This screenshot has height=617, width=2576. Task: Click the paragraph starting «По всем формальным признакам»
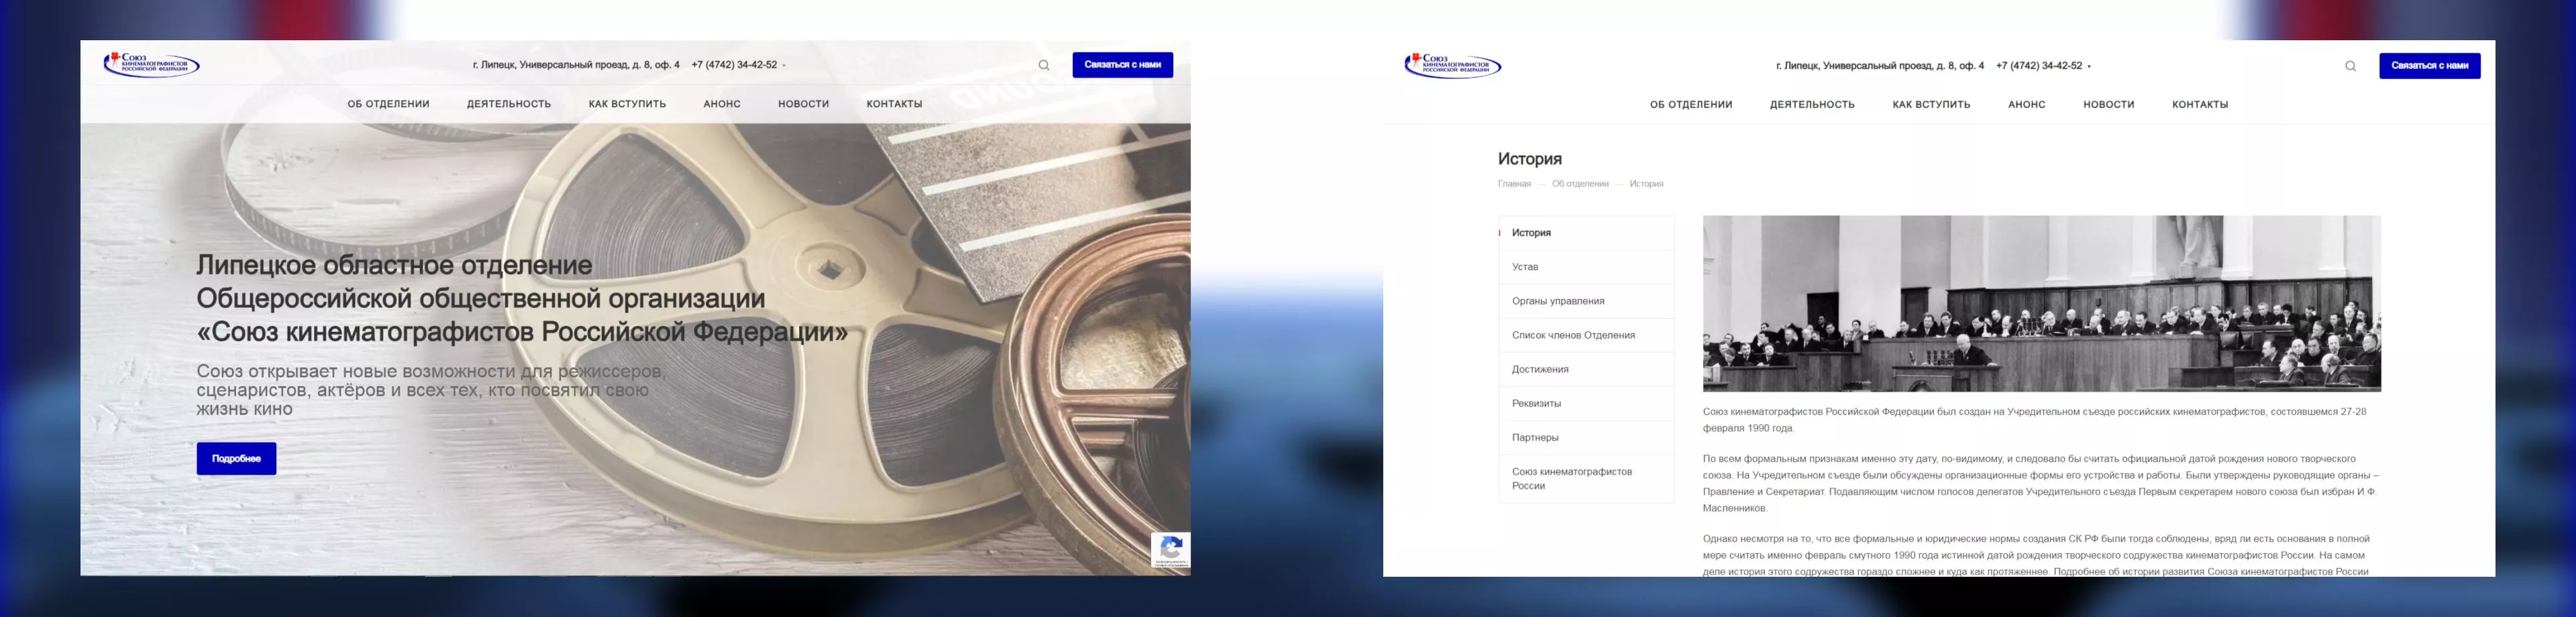point(2041,483)
